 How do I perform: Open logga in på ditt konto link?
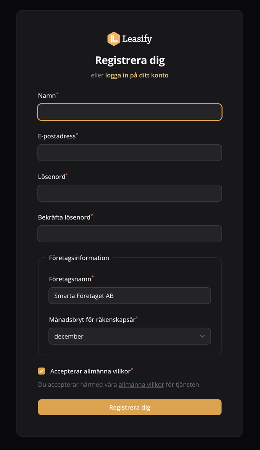point(136,75)
